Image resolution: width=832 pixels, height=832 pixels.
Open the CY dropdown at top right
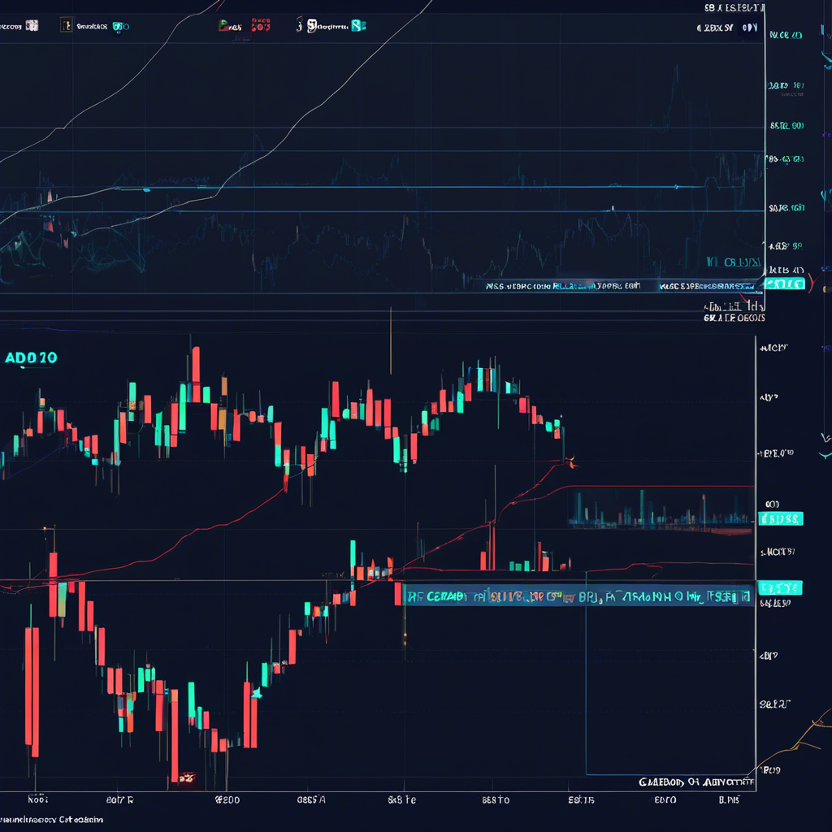pos(749,28)
